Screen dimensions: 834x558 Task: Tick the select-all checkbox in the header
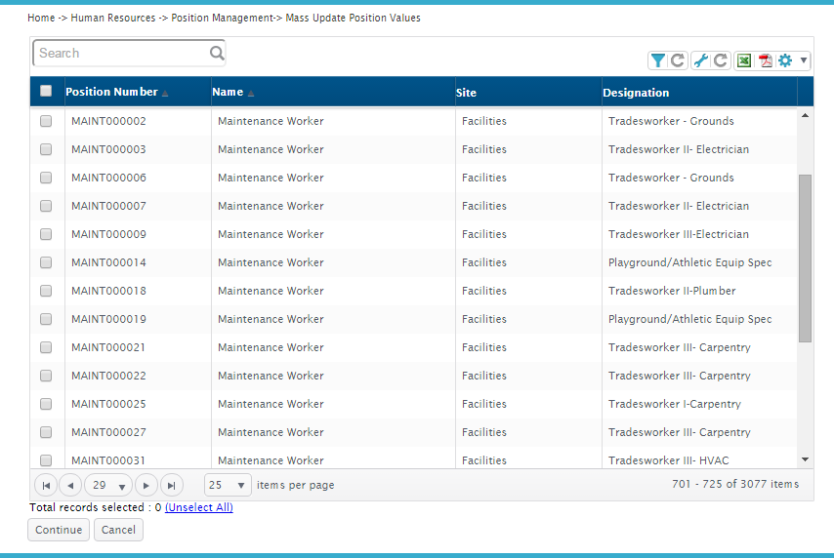point(46,92)
